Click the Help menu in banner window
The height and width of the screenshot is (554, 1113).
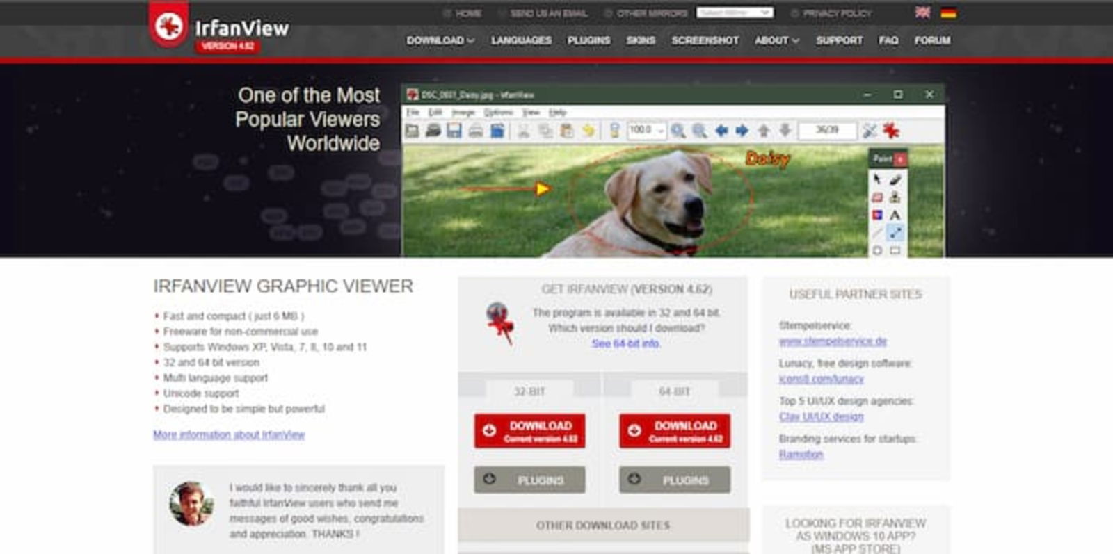(557, 112)
